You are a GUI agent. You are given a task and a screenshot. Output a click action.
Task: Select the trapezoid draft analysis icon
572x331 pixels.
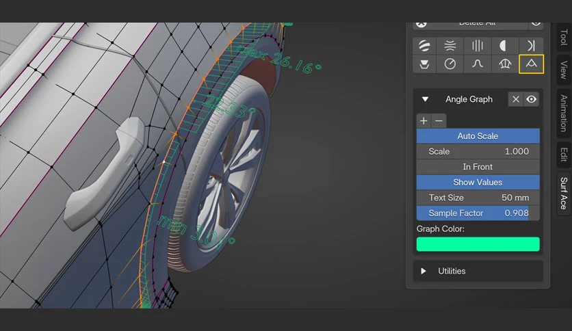[x=424, y=64]
